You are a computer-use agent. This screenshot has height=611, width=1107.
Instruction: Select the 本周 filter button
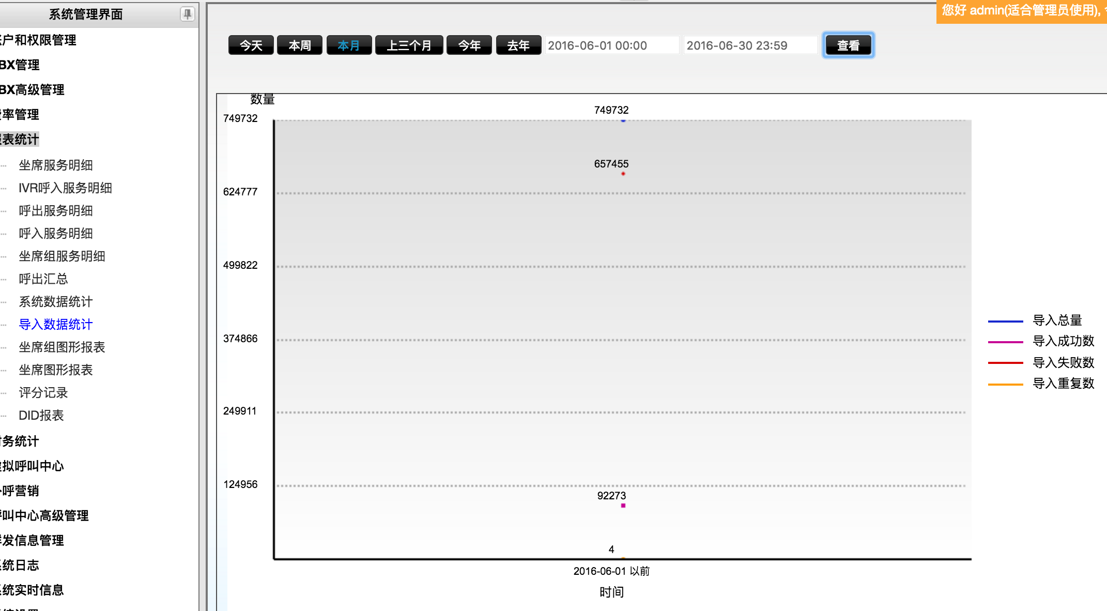coord(300,45)
